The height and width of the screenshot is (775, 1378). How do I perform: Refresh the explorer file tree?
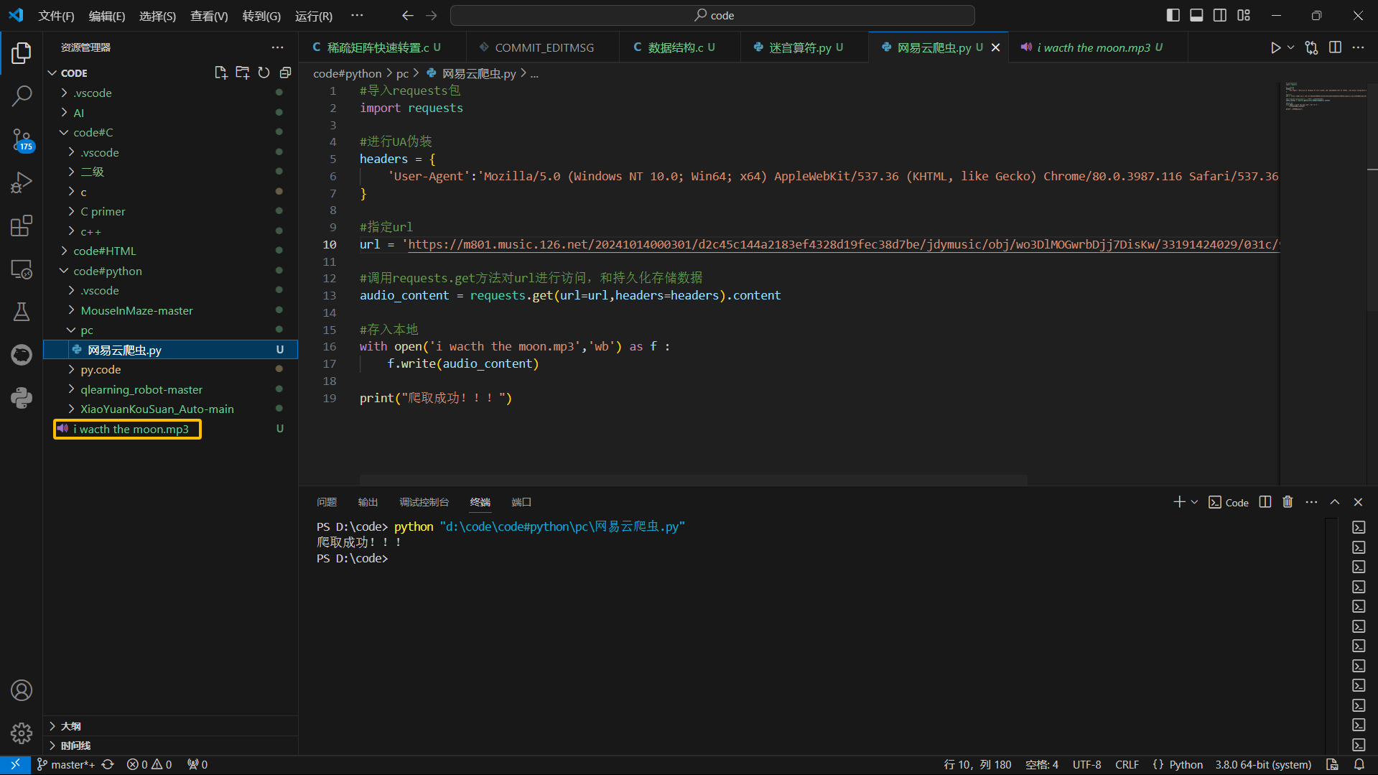coord(264,73)
